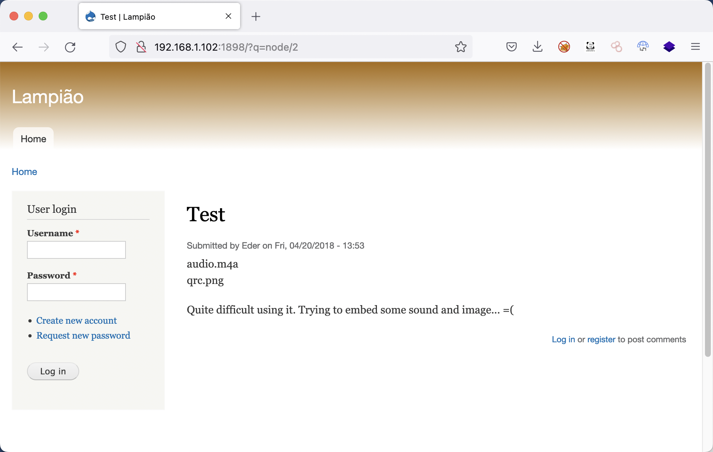Bookmark this page with the star
This screenshot has width=713, height=452.
(x=460, y=47)
